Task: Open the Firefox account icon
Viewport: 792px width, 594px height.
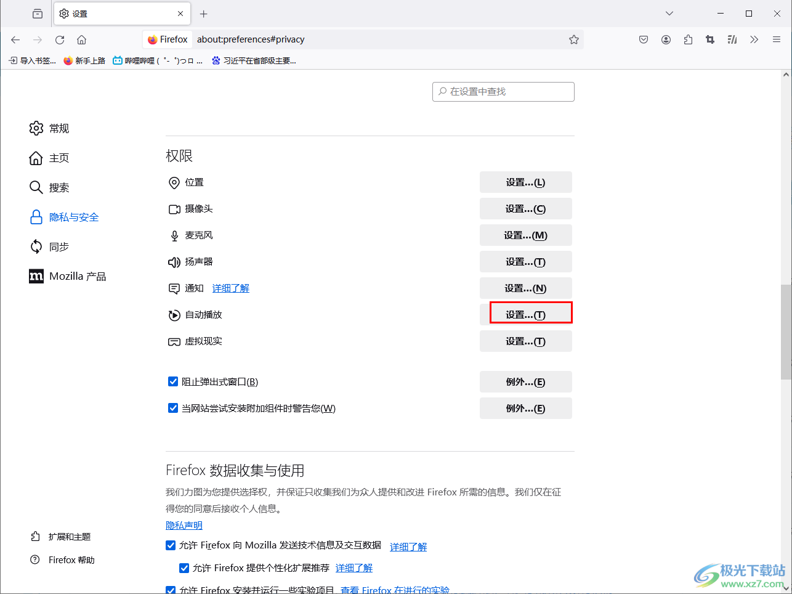Action: (x=666, y=39)
